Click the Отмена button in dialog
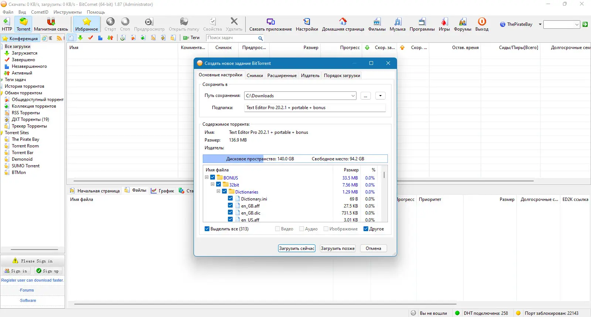 click(373, 248)
